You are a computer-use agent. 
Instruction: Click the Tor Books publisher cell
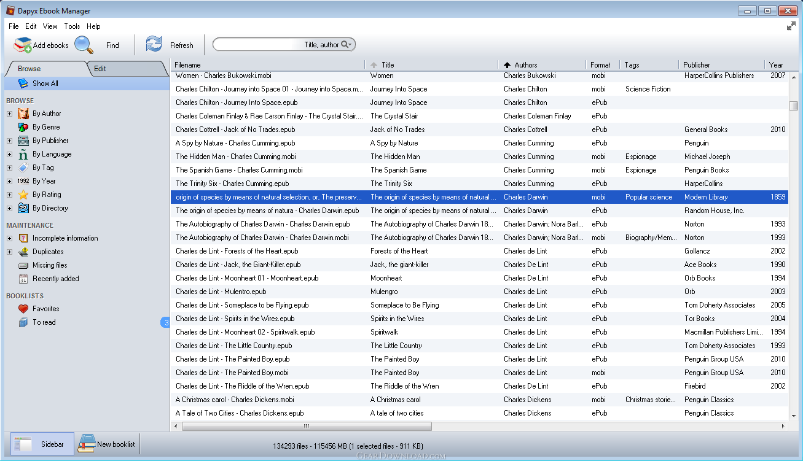(700, 319)
